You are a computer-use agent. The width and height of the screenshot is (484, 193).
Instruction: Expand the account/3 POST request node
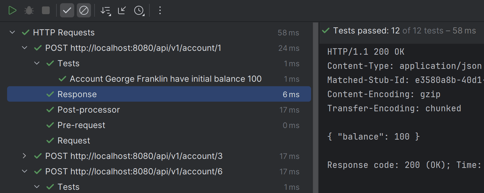[x=25, y=156]
